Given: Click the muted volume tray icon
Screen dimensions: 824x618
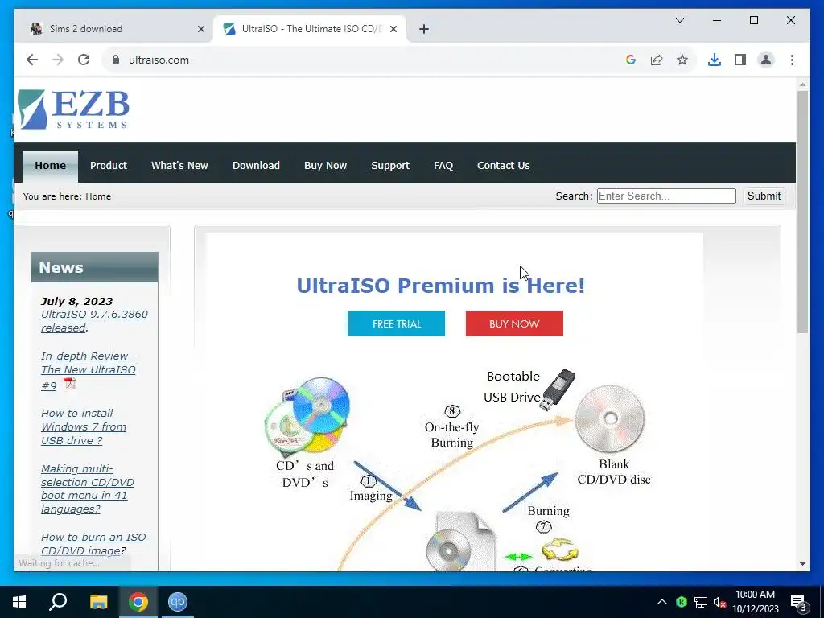Looking at the screenshot, I should point(719,602).
